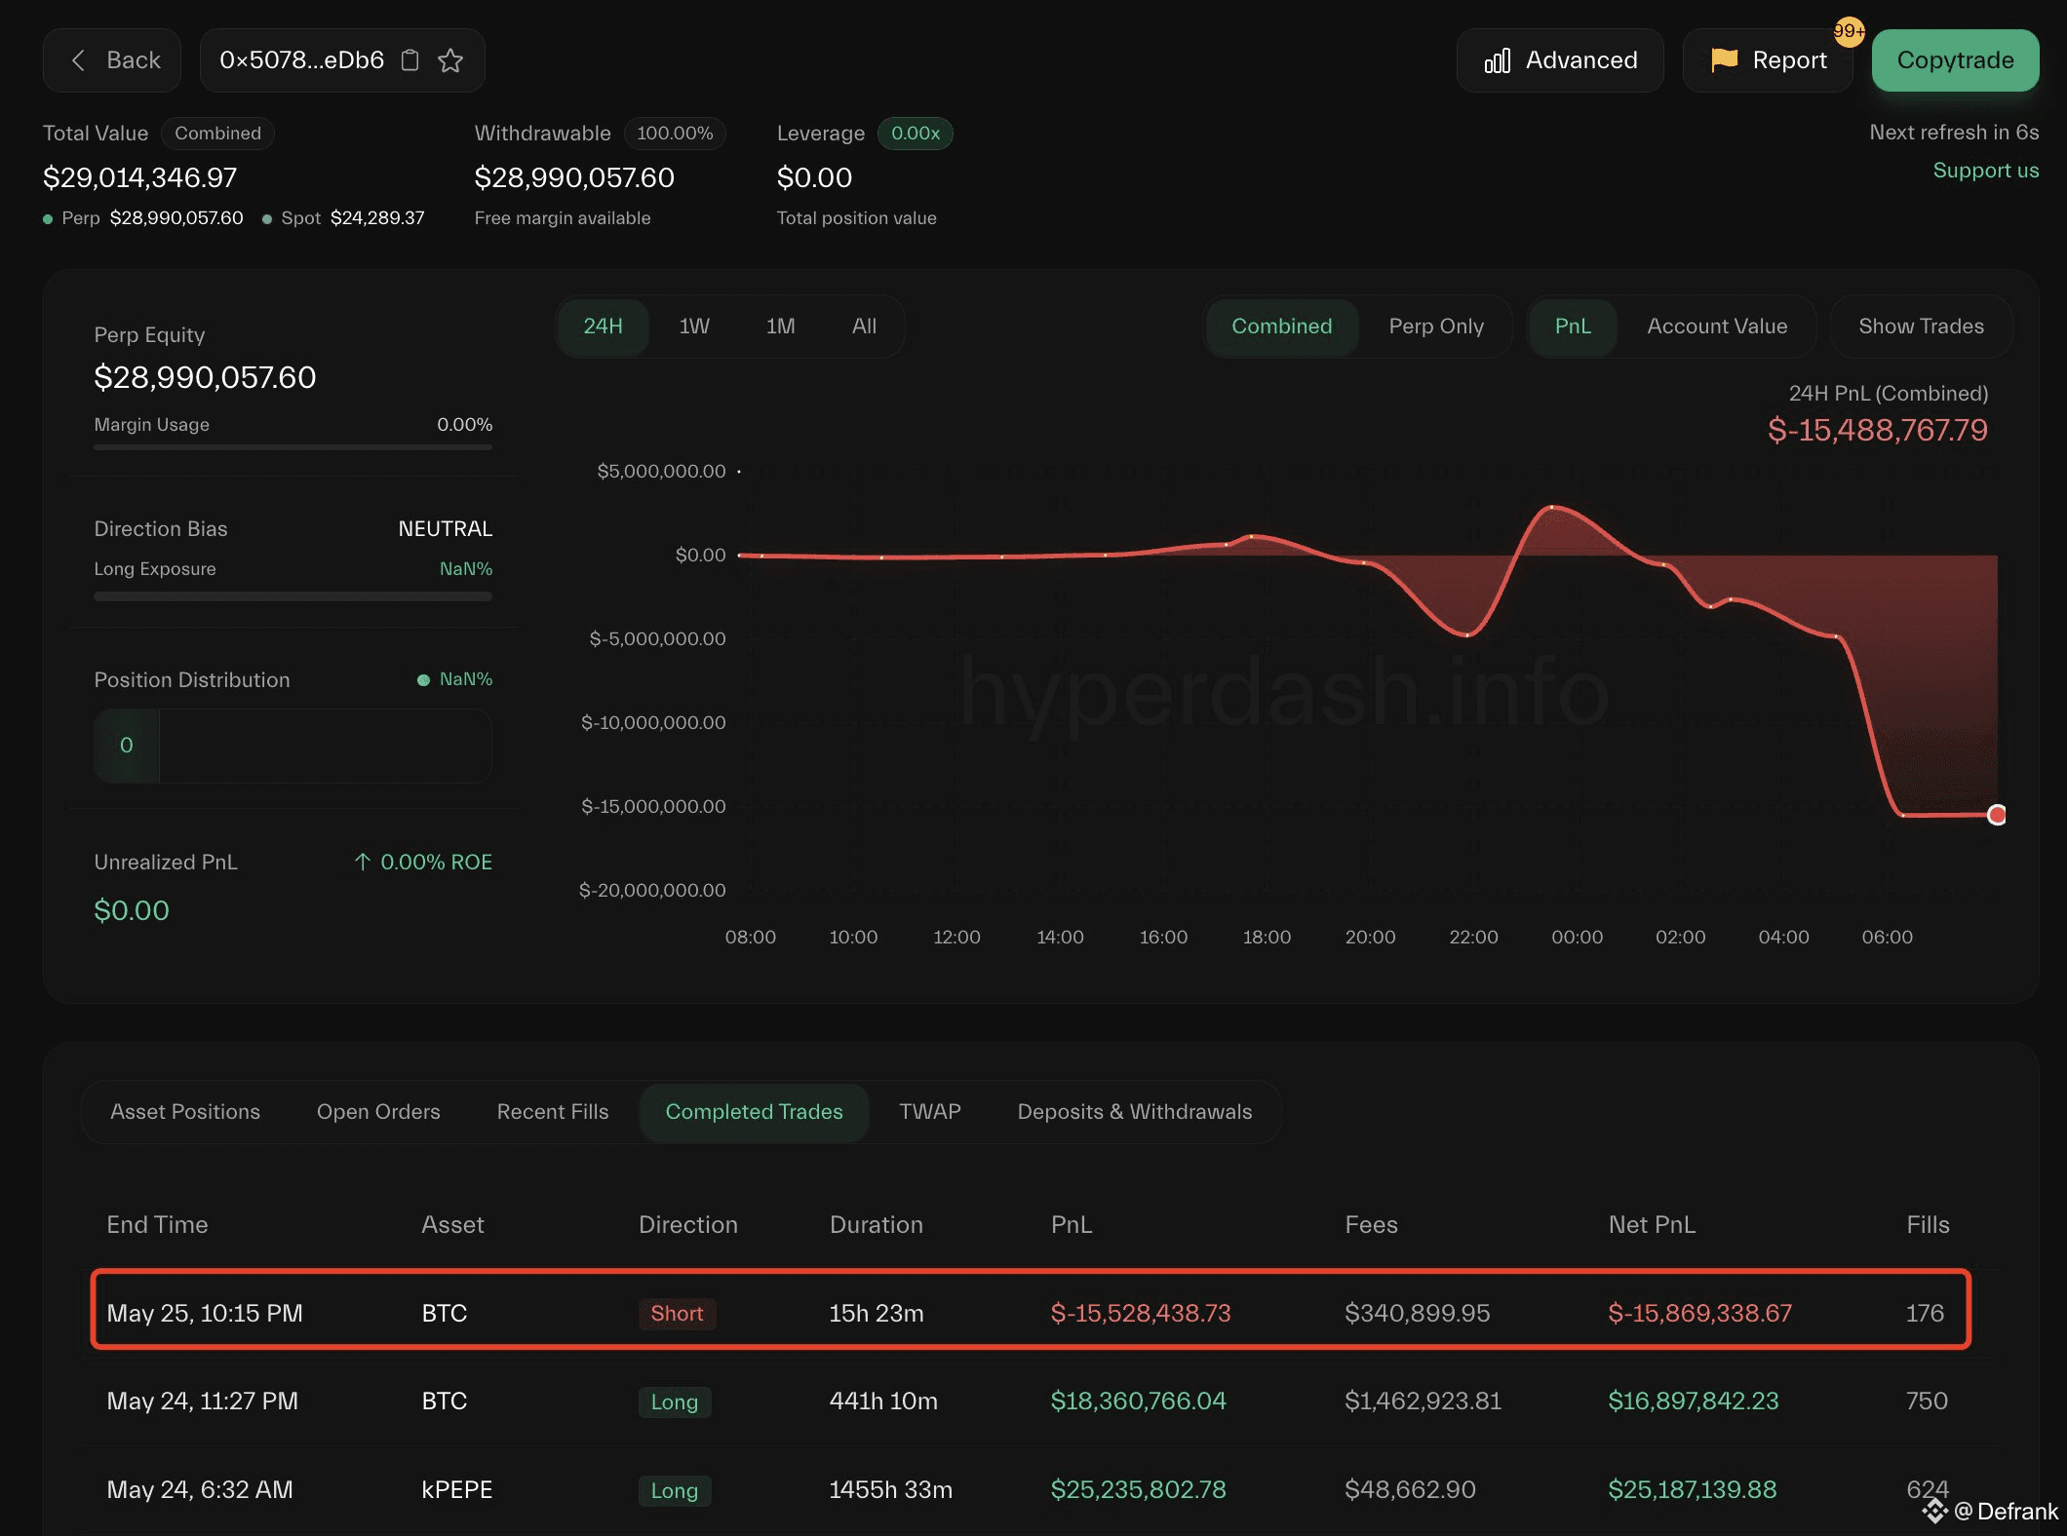The height and width of the screenshot is (1536, 2067).
Task: Click the Margin Usage progress bar
Action: point(292,447)
